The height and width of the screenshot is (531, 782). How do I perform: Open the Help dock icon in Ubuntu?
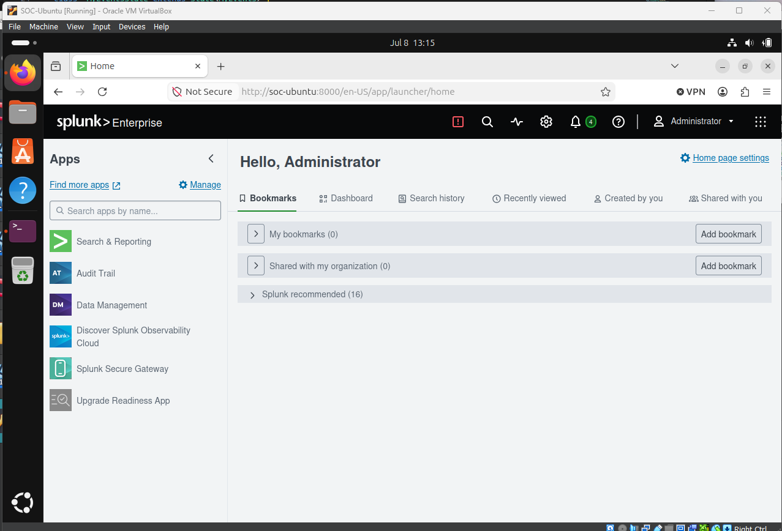click(23, 191)
